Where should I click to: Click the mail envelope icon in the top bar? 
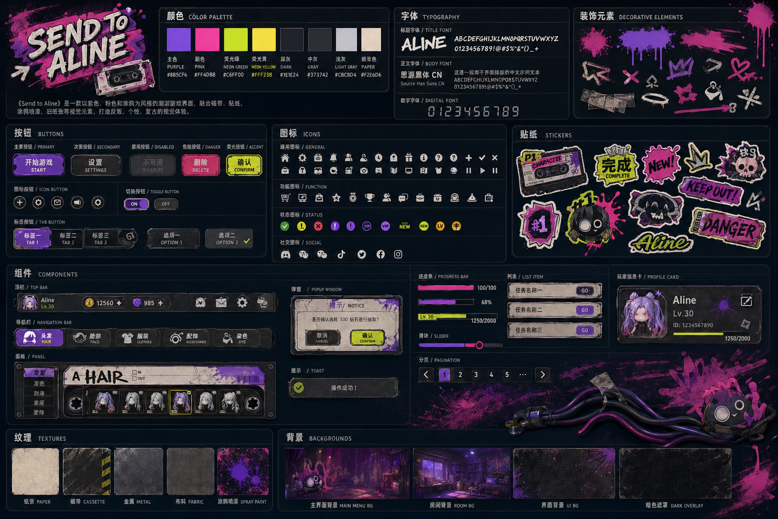pyautogui.click(x=221, y=303)
